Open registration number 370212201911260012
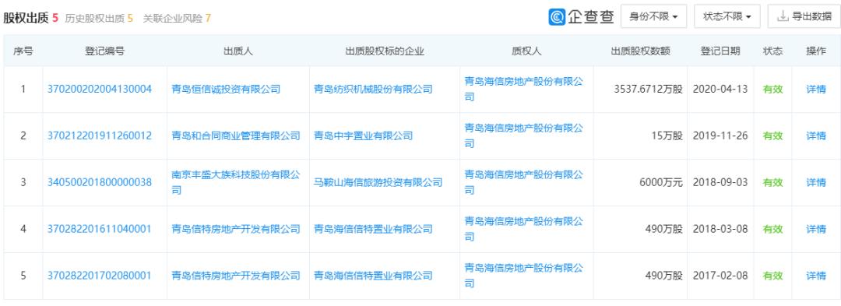Screen dimensions: 841x306 pyautogui.click(x=100, y=136)
